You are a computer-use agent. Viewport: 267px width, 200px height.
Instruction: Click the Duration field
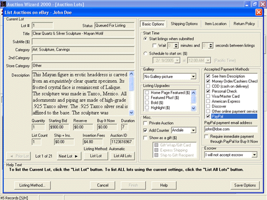(124, 127)
